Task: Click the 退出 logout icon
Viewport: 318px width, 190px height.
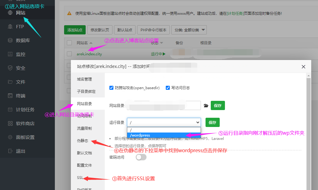Action: point(10,151)
